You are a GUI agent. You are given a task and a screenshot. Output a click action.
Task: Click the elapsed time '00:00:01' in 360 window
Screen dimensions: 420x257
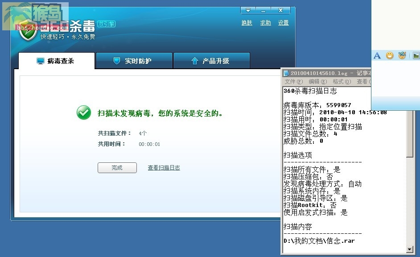149,144
